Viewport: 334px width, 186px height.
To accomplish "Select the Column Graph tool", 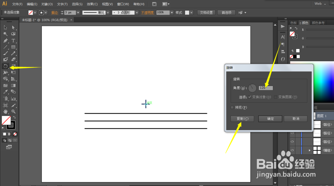I will pyautogui.click(x=13, y=99).
